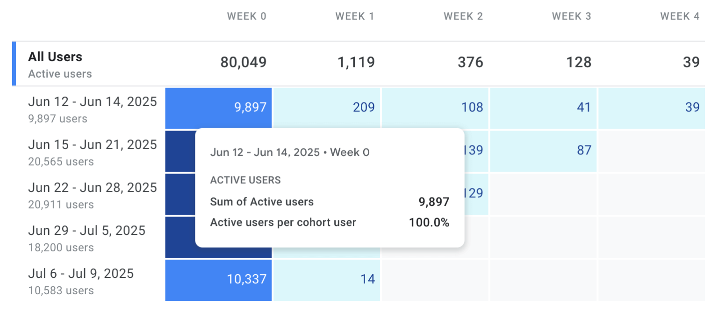Click the 80,049 total active users value
The image size is (718, 312).
pyautogui.click(x=243, y=62)
